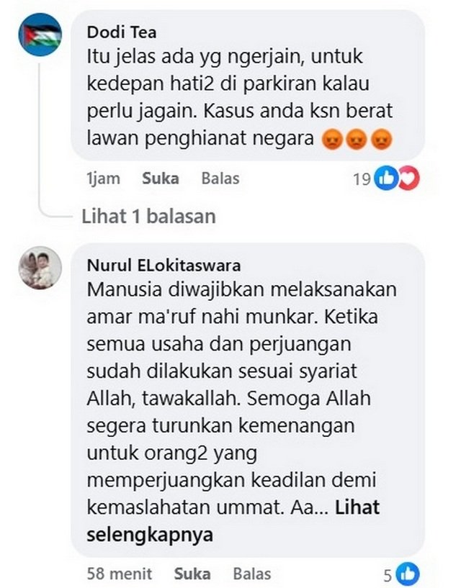Click the '1jam' timestamp link
The height and width of the screenshot is (588, 461).
[103, 178]
